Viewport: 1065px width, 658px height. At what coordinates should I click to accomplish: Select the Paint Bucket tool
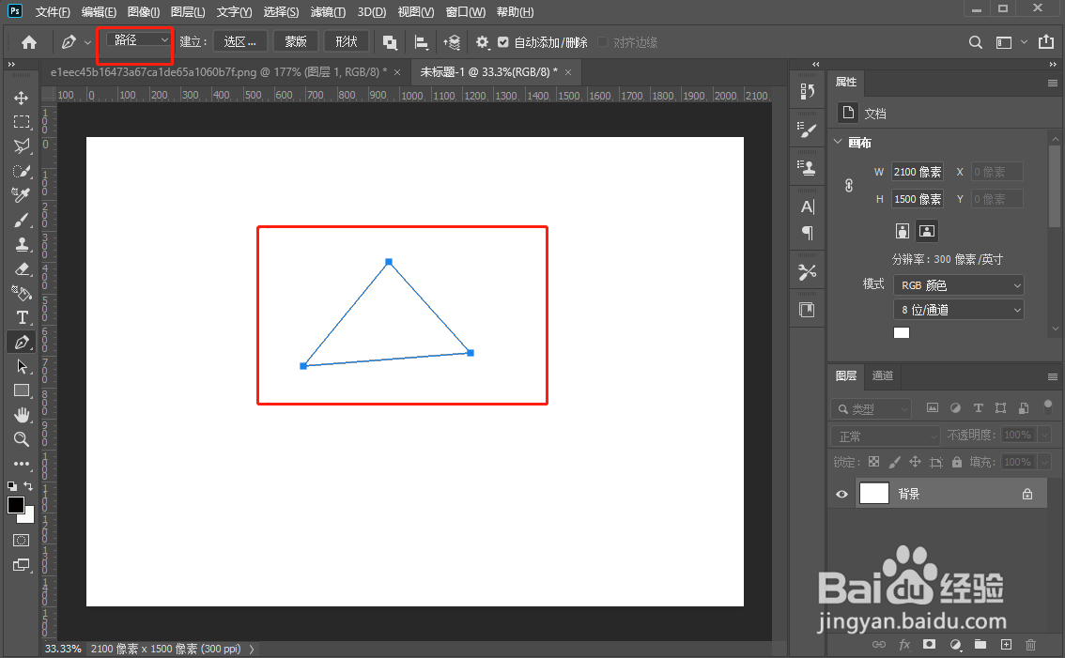(x=21, y=294)
